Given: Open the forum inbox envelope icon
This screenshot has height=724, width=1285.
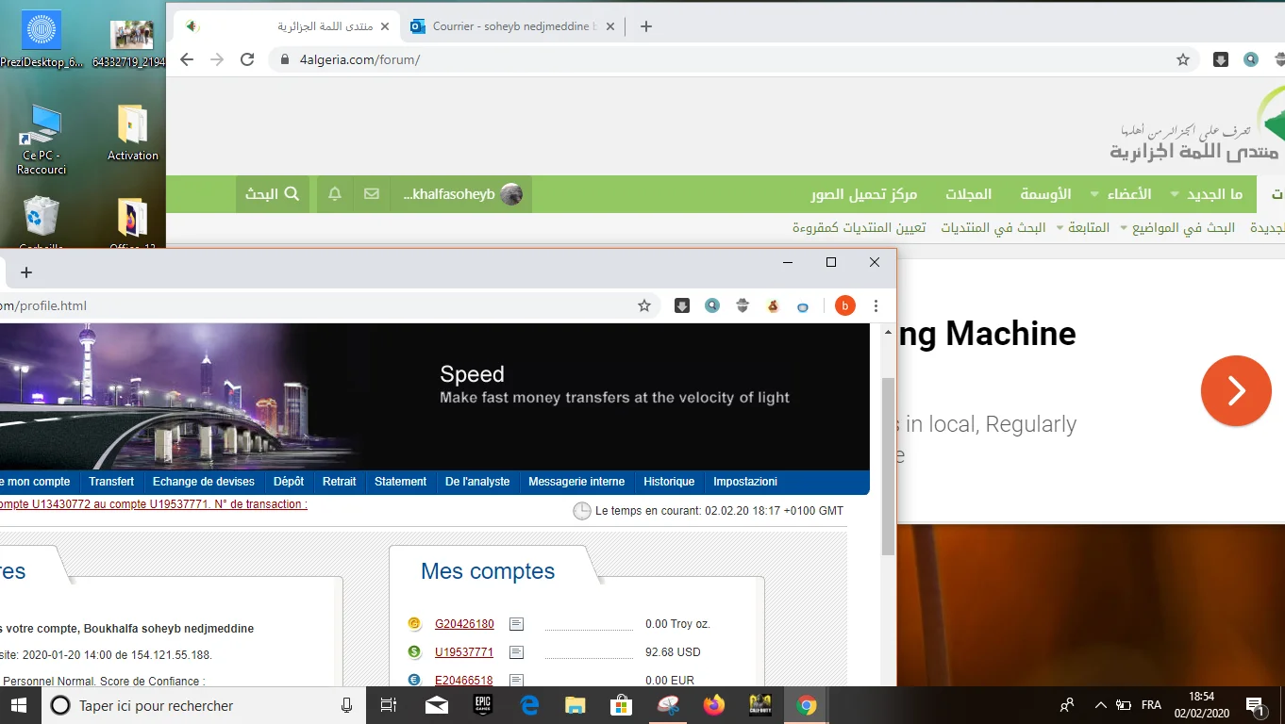Looking at the screenshot, I should 372,194.
